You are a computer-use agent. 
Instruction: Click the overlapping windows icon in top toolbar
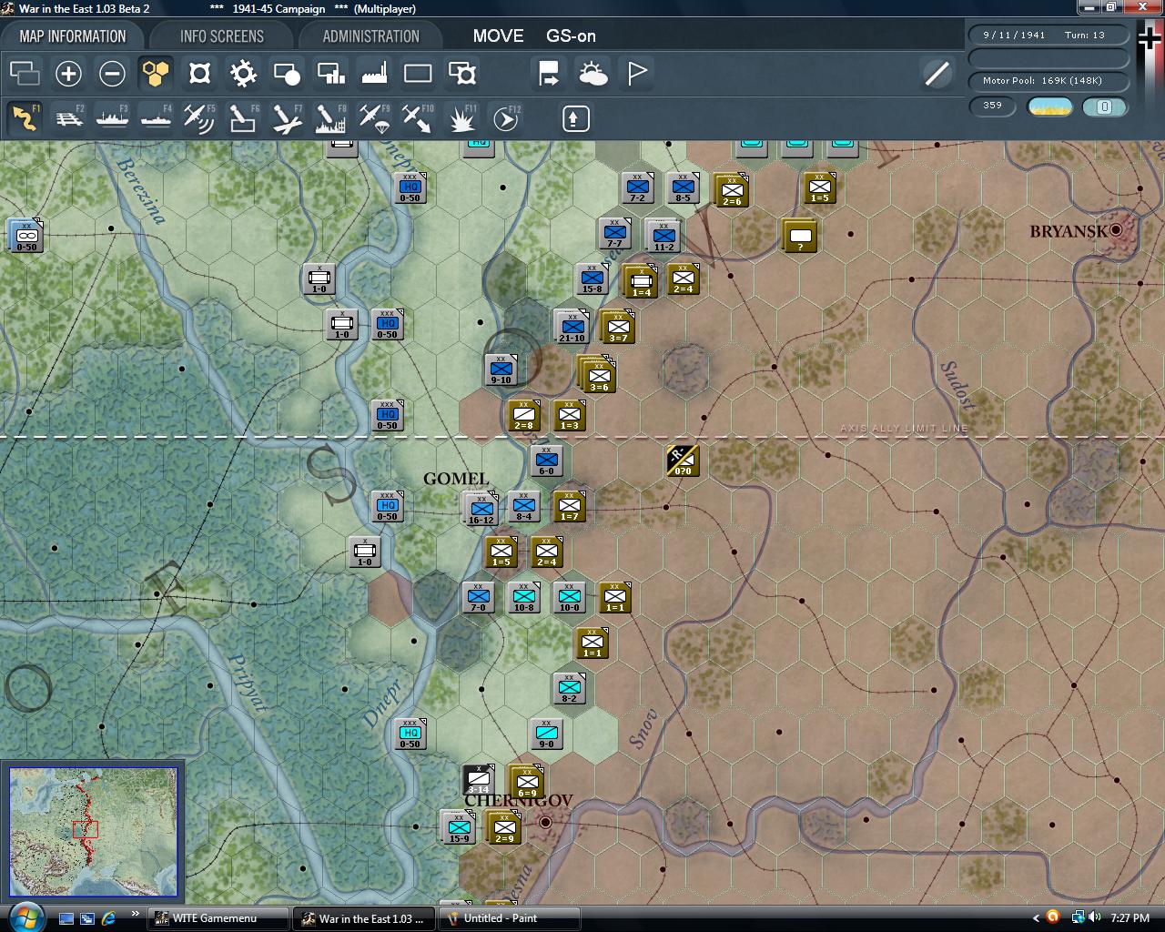25,74
